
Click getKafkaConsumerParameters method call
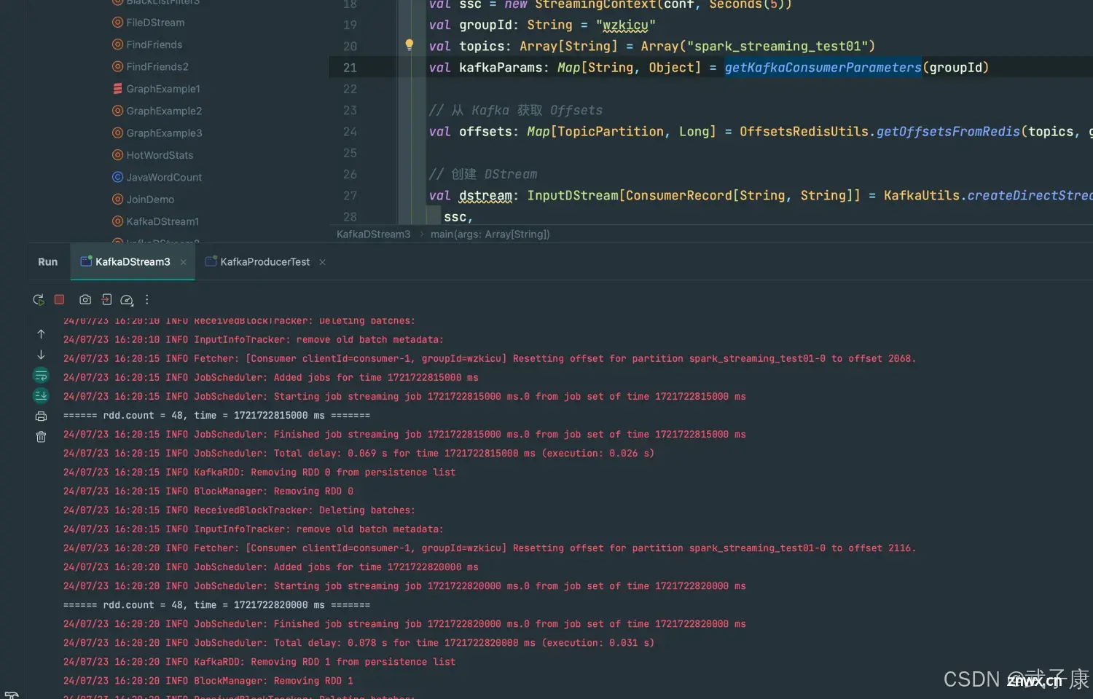pyautogui.click(x=823, y=67)
